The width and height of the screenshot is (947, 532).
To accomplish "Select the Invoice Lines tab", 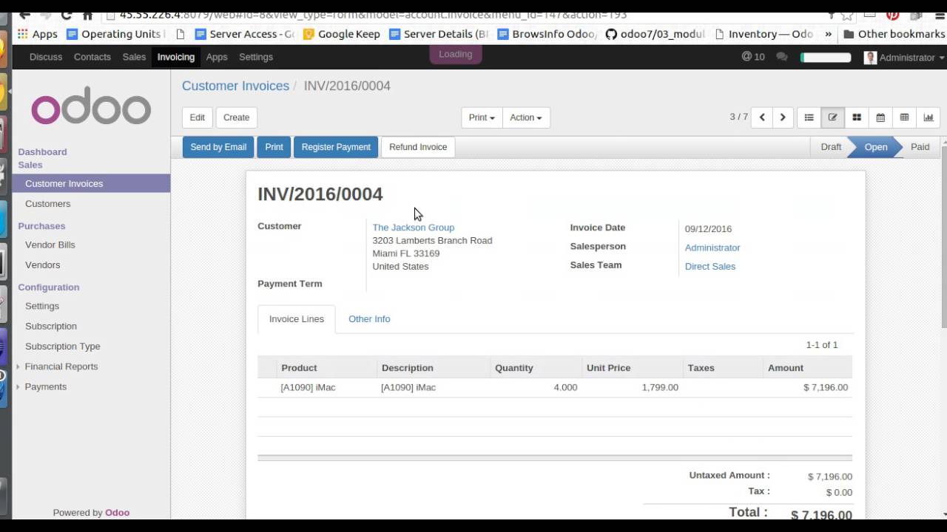I will point(297,319).
